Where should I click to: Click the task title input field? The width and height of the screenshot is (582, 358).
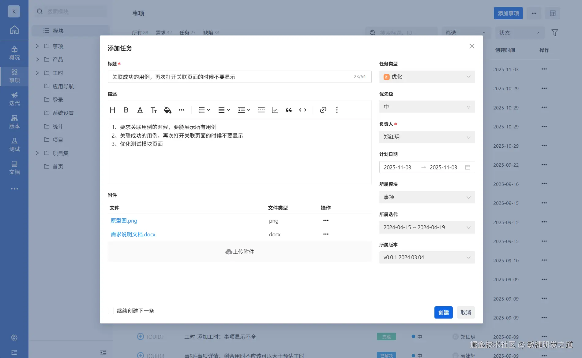point(239,77)
